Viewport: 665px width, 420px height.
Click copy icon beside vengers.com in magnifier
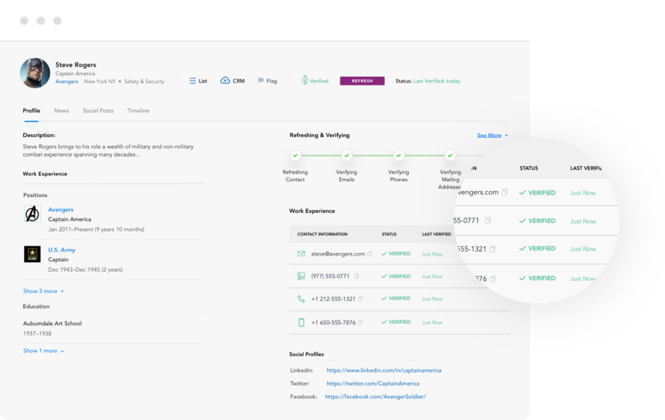pos(504,192)
